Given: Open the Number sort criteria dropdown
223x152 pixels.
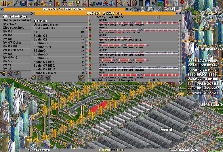Looking at the screenshot, I should point(136,17).
